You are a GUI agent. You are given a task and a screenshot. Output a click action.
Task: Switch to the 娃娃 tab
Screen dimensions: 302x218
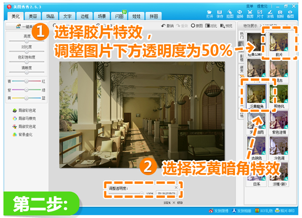[x=136, y=16]
